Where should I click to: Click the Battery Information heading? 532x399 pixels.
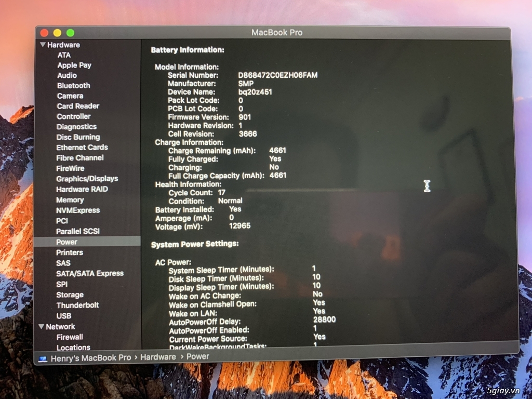click(188, 50)
